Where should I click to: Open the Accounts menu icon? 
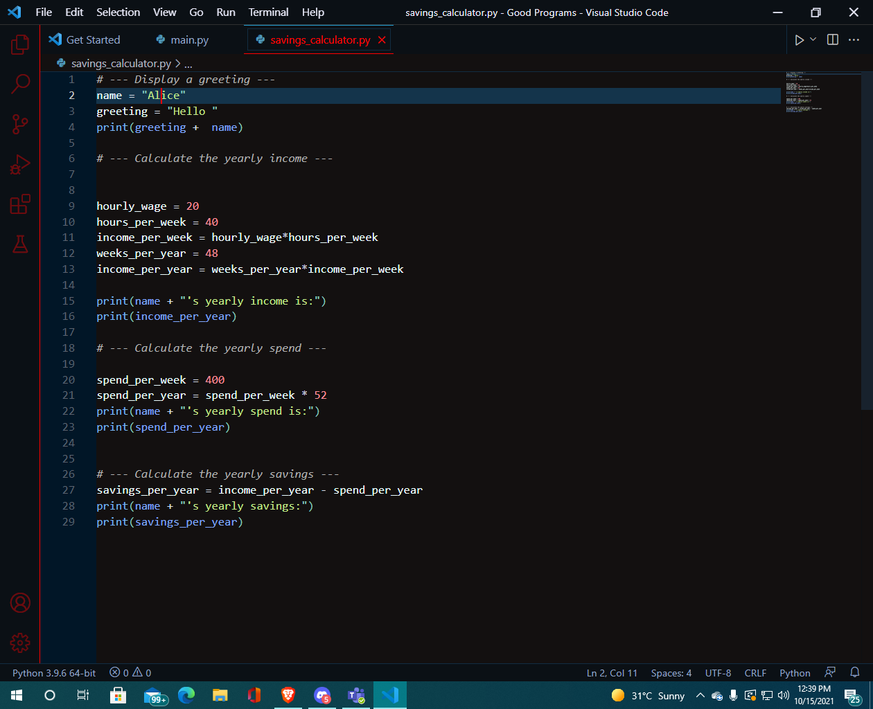pyautogui.click(x=20, y=603)
